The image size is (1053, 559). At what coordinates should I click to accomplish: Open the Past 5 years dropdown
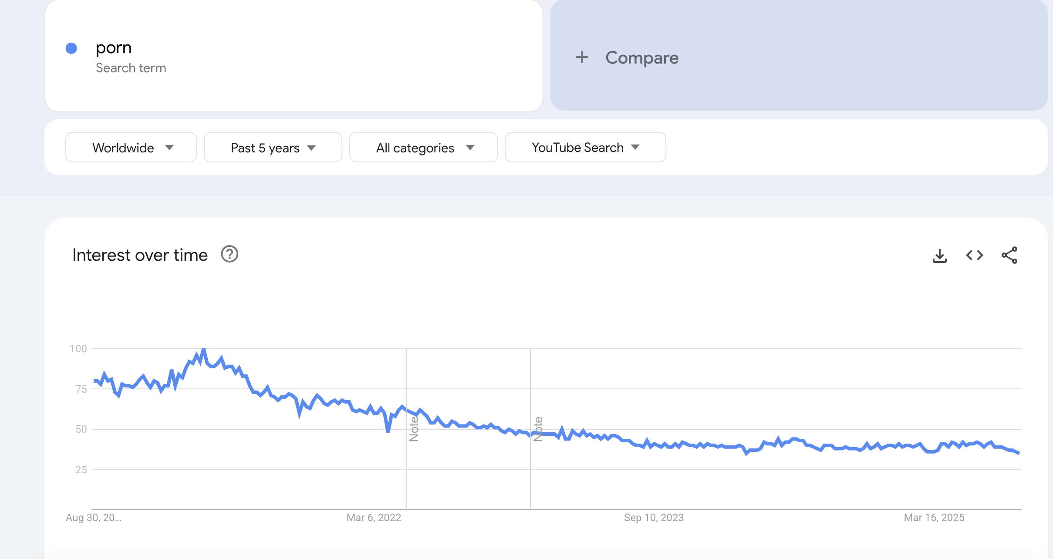point(273,148)
